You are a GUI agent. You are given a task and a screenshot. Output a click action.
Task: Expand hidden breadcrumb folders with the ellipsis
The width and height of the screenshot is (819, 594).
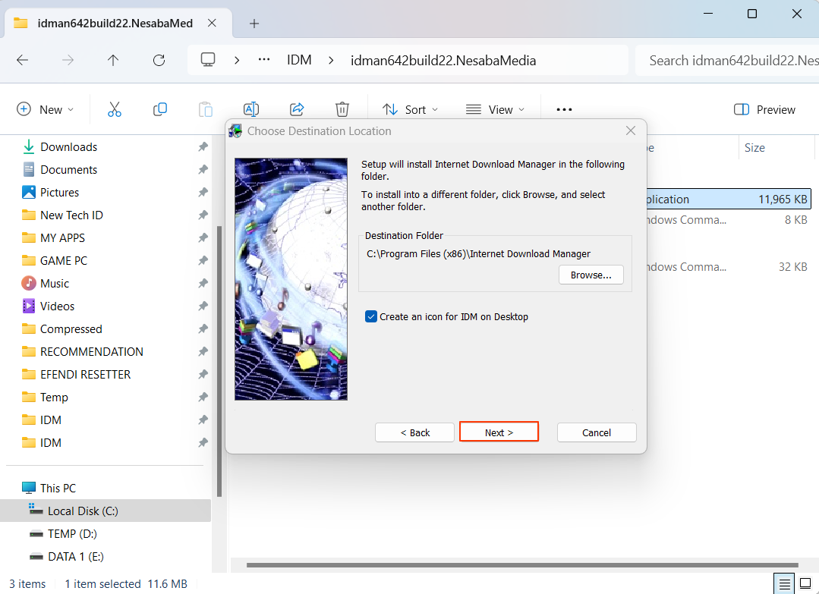coord(264,60)
